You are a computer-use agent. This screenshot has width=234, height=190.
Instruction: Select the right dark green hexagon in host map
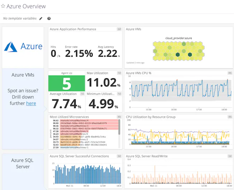(x=190, y=55)
